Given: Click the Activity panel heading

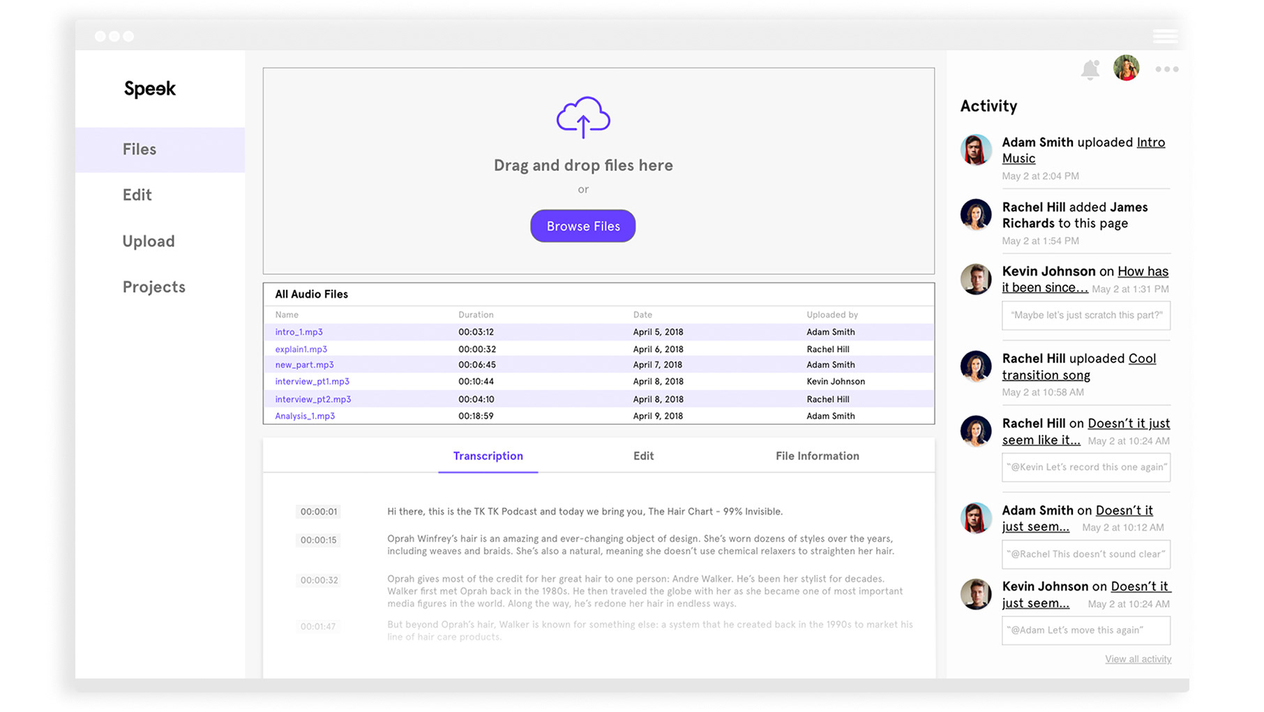Looking at the screenshot, I should (988, 106).
